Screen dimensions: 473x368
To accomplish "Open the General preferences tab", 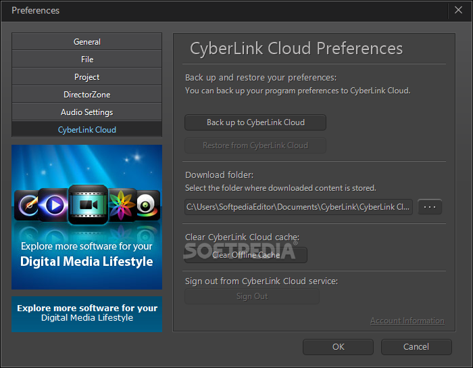I will pos(87,42).
